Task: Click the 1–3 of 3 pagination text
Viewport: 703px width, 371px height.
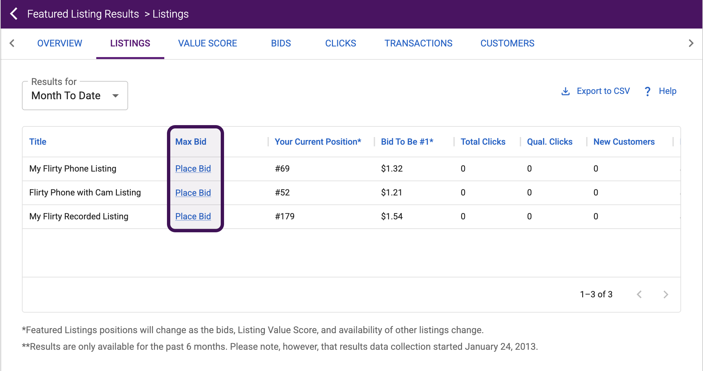Action: coord(596,294)
